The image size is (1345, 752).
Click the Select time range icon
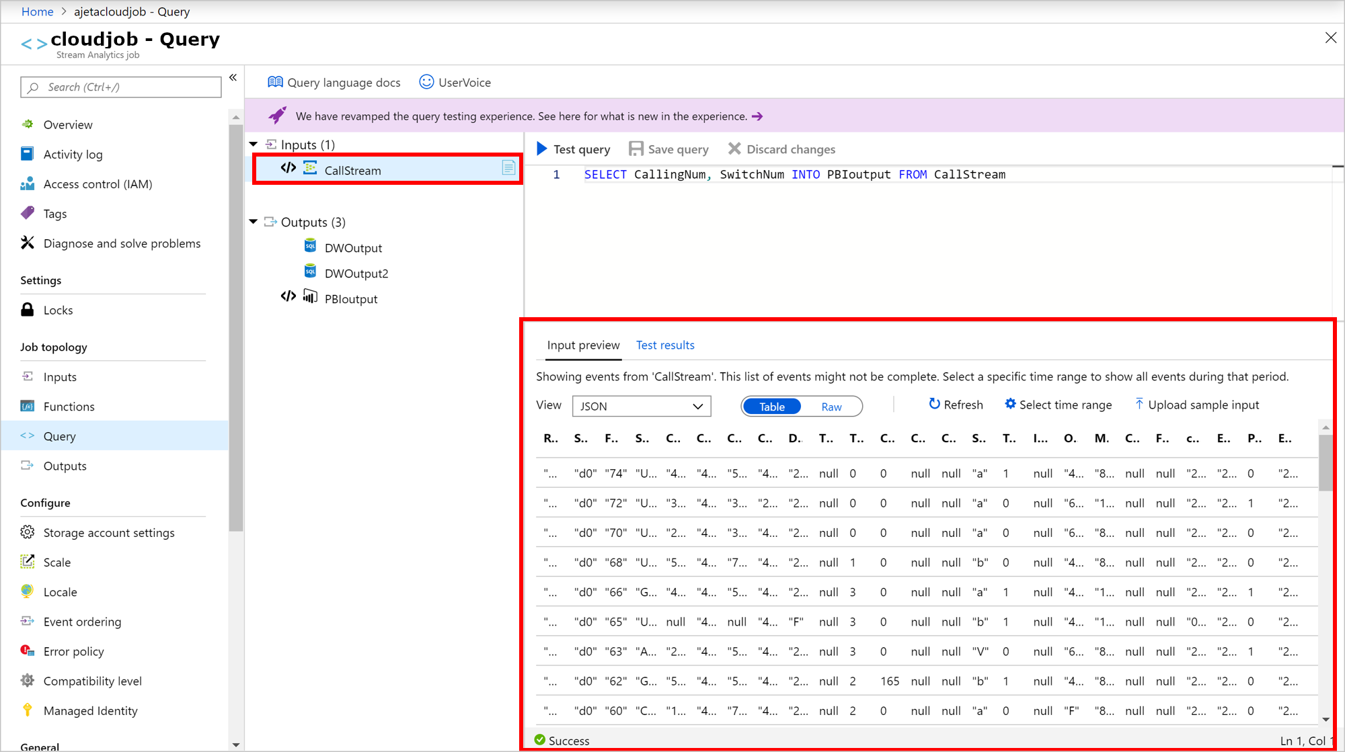pyautogui.click(x=1009, y=404)
